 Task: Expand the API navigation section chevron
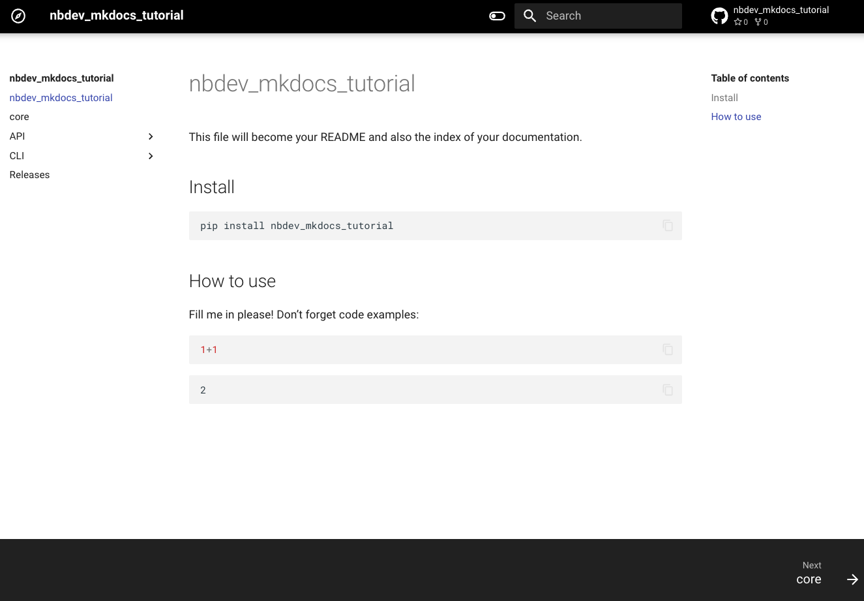(151, 136)
